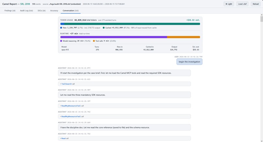Click the 'opus-4-8' model table cell

click(65, 50)
